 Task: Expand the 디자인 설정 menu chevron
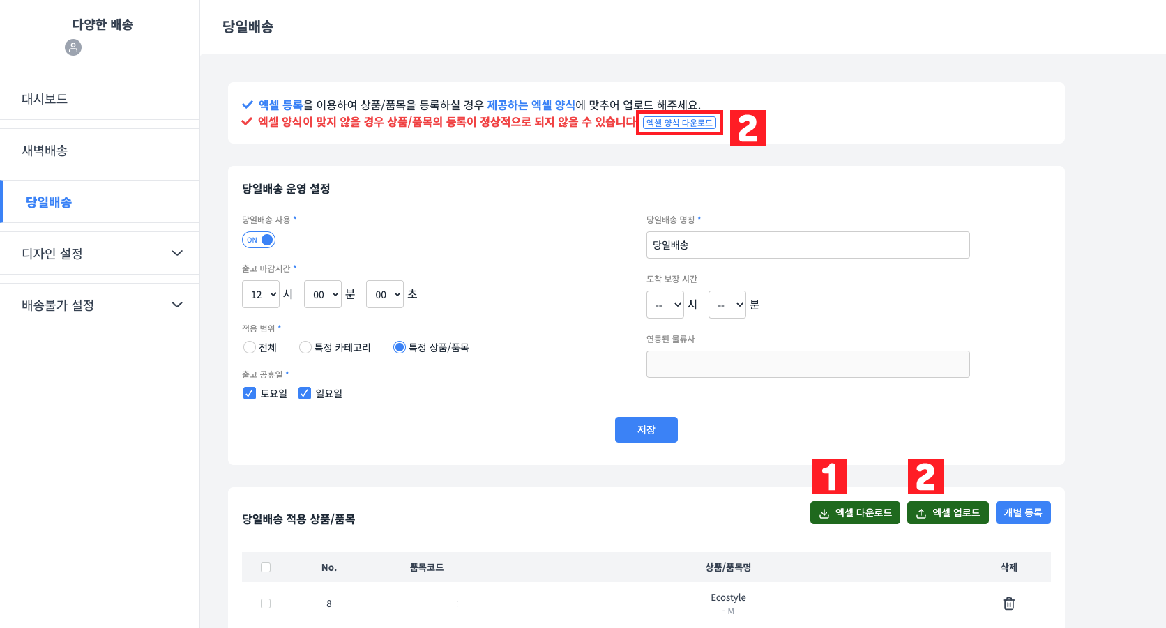(177, 253)
